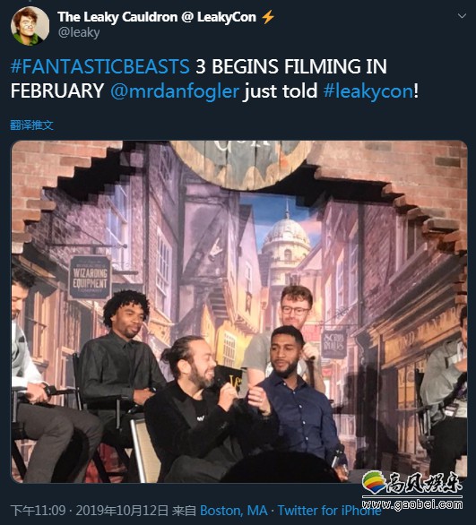Expand the tweet options chevron

pyautogui.click(x=462, y=16)
